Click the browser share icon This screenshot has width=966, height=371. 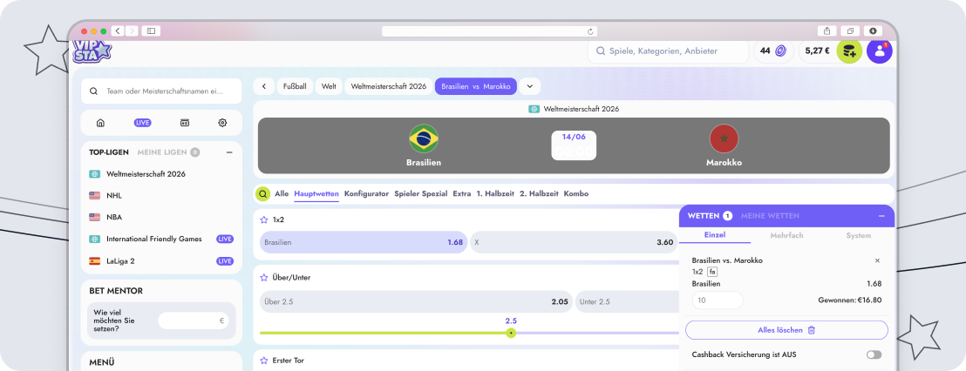coord(827,30)
